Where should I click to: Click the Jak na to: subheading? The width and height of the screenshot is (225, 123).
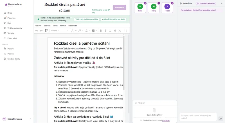[59, 76]
